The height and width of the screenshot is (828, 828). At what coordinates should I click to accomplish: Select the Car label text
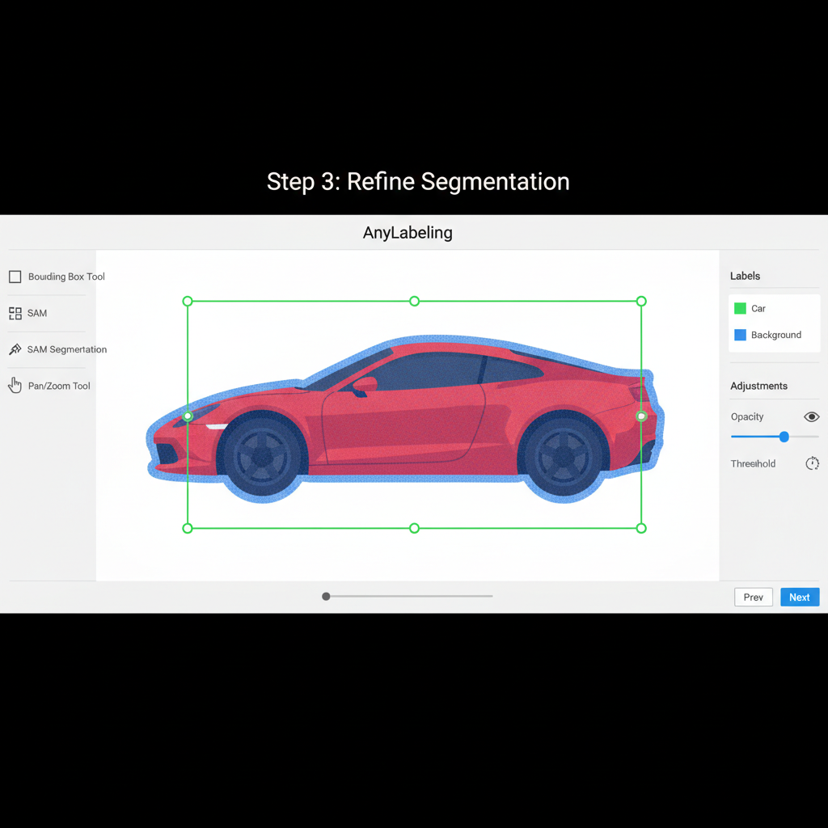(758, 308)
